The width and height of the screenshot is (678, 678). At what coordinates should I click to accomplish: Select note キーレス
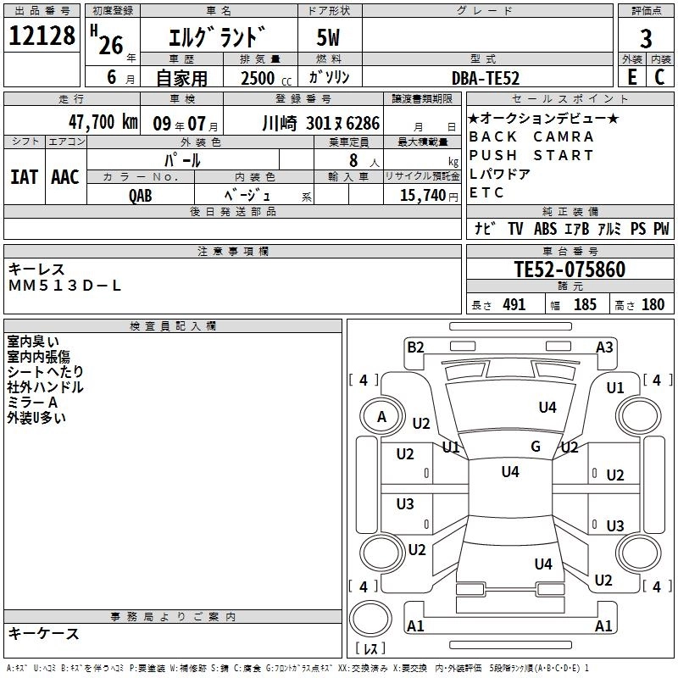[x=36, y=270]
